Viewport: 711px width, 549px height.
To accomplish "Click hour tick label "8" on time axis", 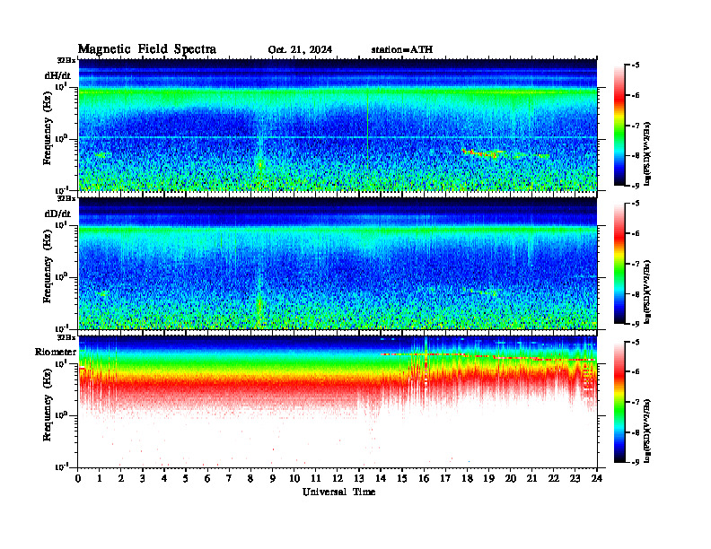I will (250, 479).
